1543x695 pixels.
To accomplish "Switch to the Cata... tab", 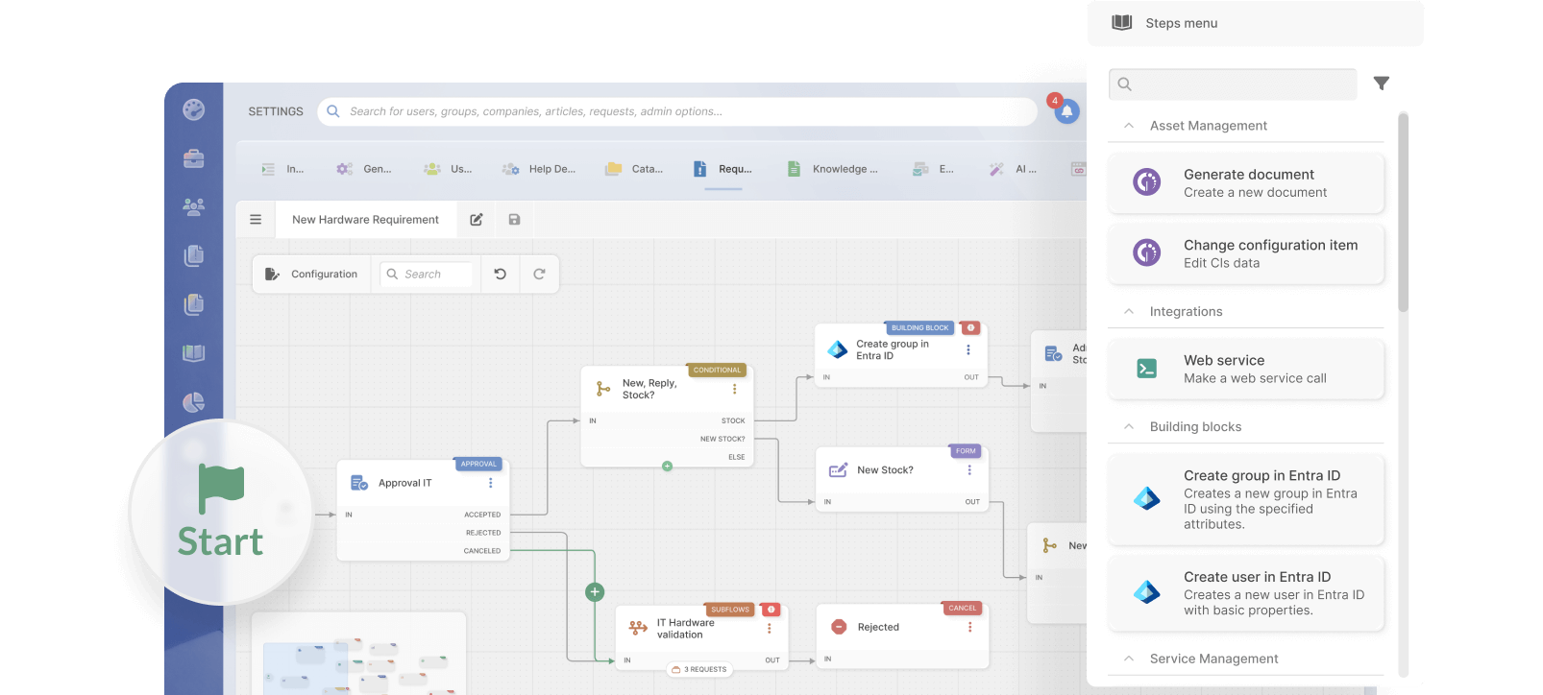I will 634,169.
